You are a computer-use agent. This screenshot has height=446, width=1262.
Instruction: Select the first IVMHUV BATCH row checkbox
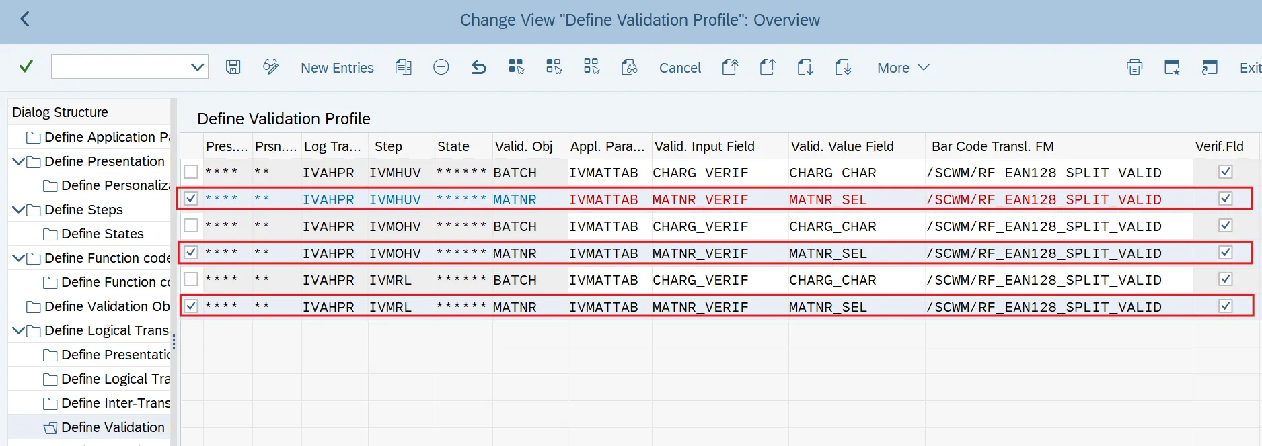(x=191, y=172)
